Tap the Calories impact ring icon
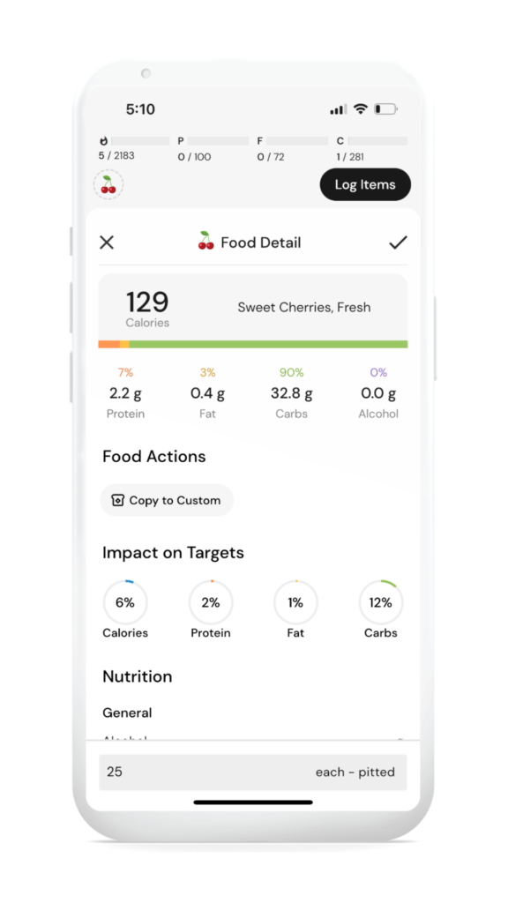 point(125,602)
